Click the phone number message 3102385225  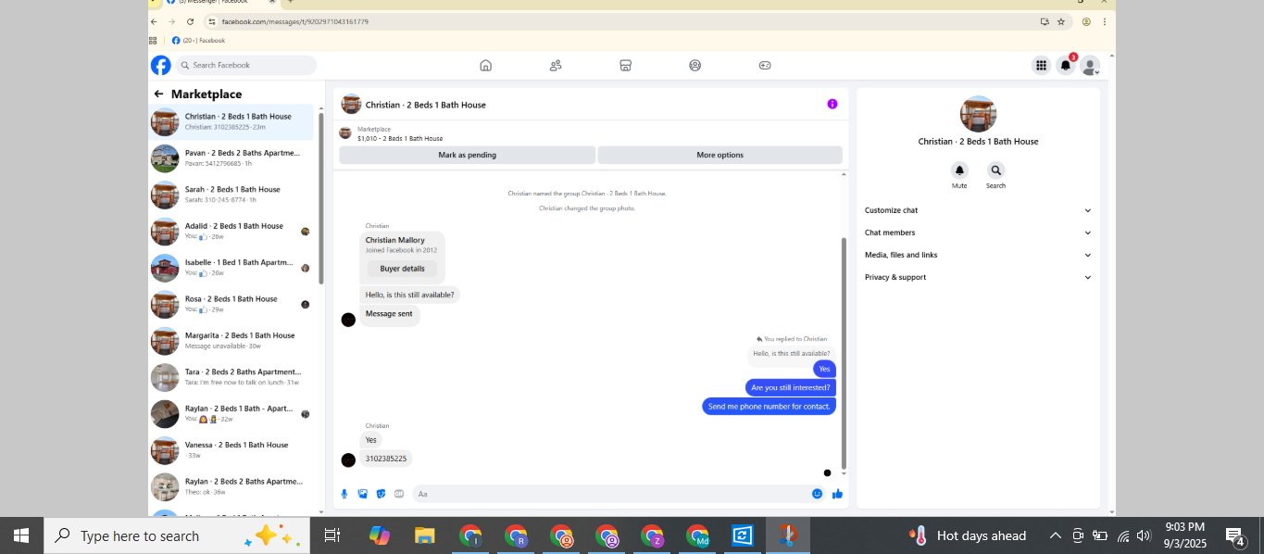point(385,459)
